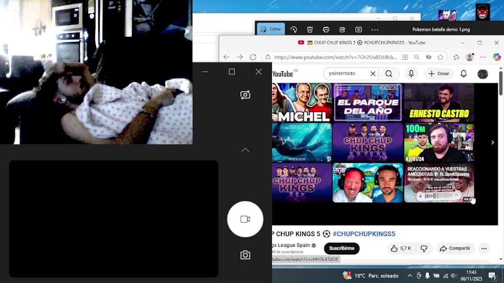Search by voice with microphone
The width and height of the screenshot is (504, 283).
point(411,74)
